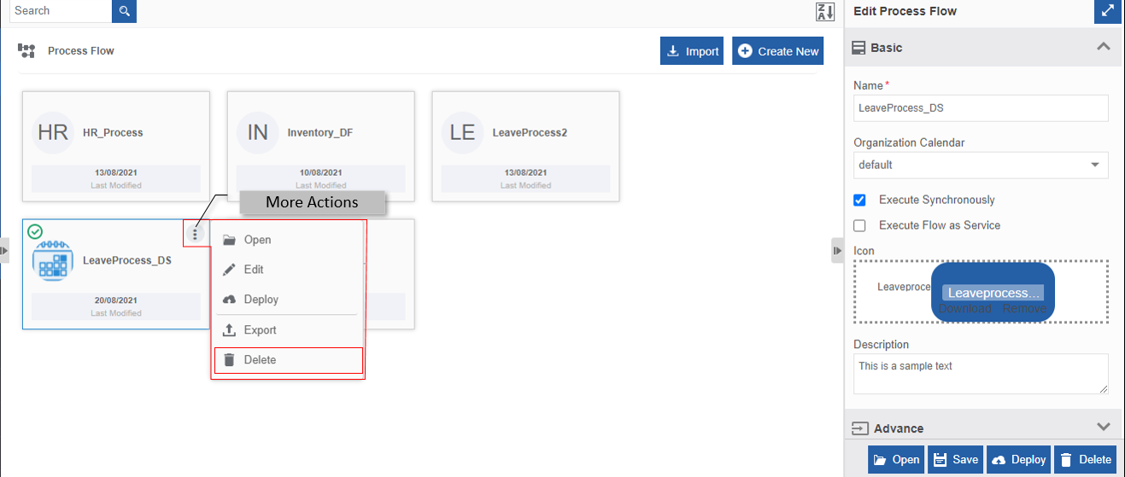Click the IN avatar on Inventory_DF card

pyautogui.click(x=257, y=132)
